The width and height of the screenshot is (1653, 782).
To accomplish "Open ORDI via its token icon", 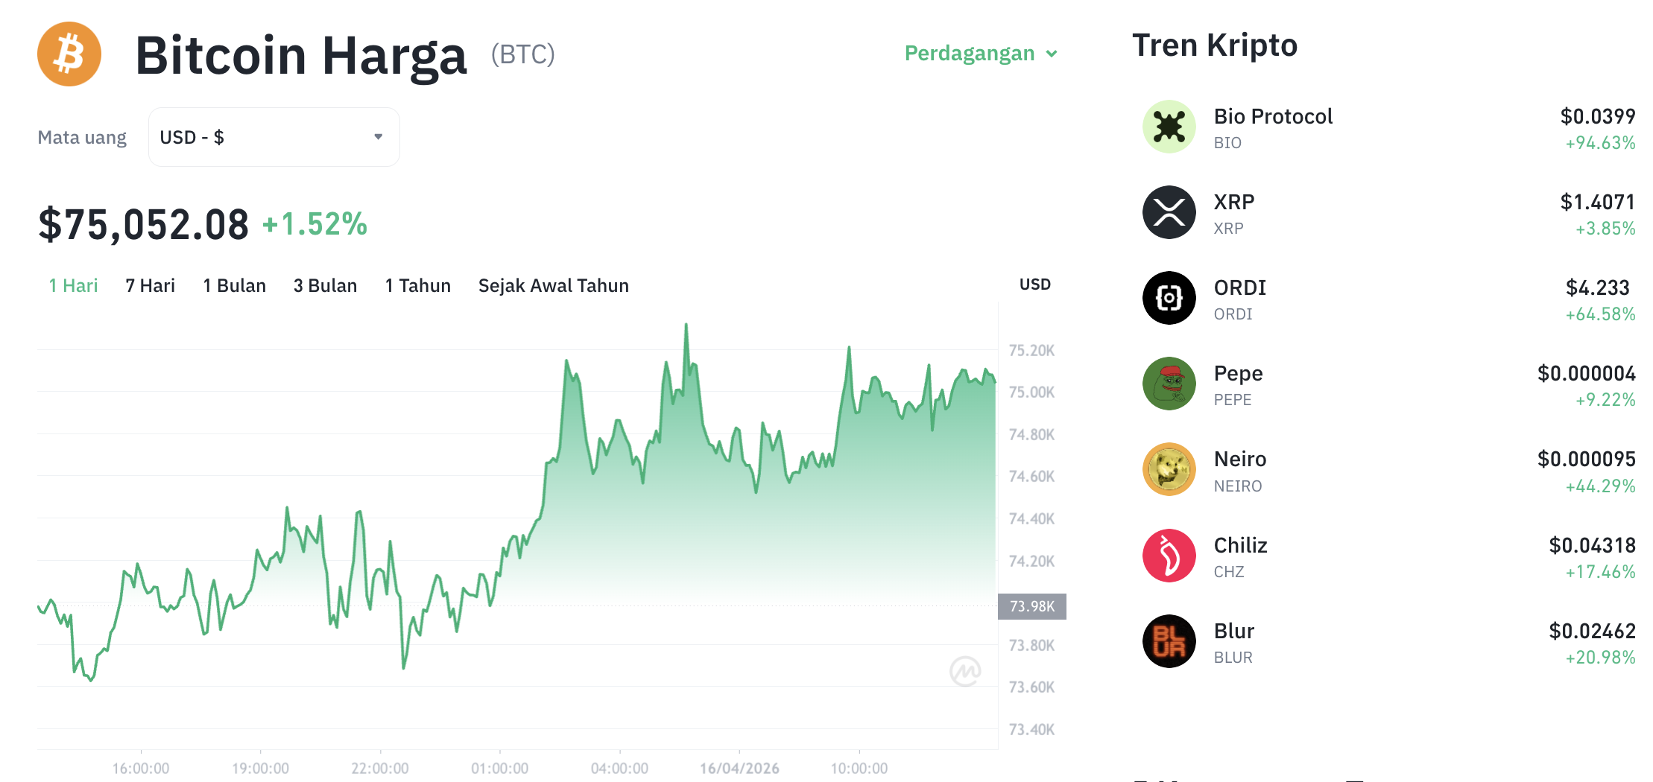I will coord(1169,298).
